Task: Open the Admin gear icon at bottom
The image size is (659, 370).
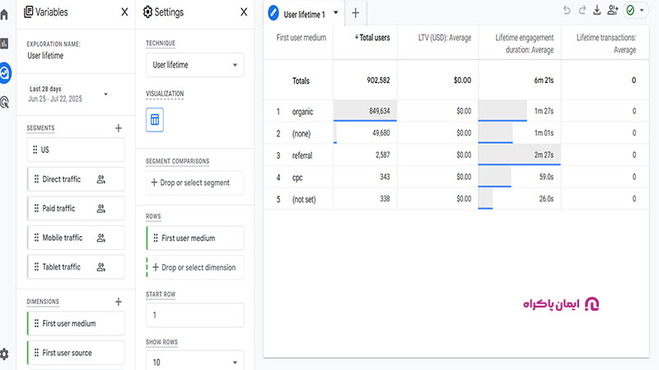Action: [4, 354]
